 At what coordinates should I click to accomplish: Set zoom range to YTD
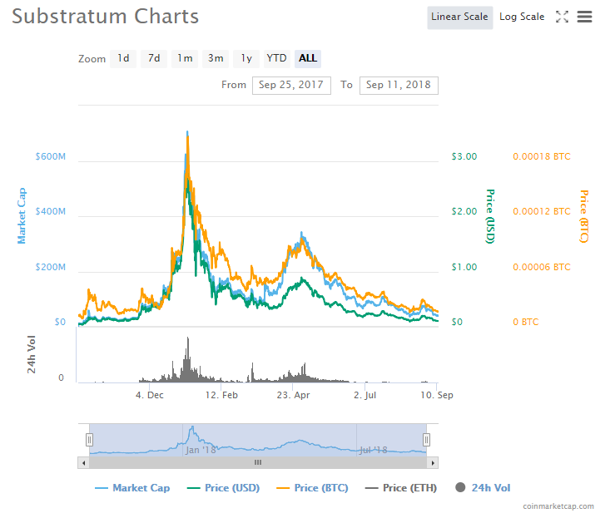coord(276,59)
